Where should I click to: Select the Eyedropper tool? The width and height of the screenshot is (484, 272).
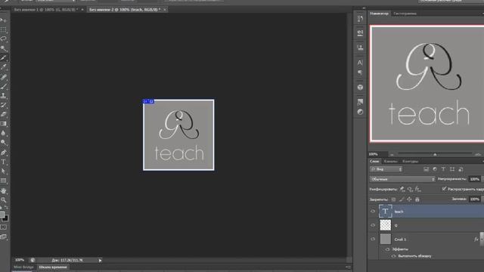click(x=3, y=67)
